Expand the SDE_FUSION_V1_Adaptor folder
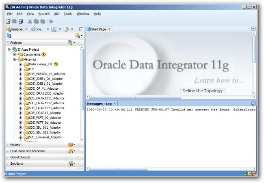This screenshot has height=183, width=264. click(20, 74)
